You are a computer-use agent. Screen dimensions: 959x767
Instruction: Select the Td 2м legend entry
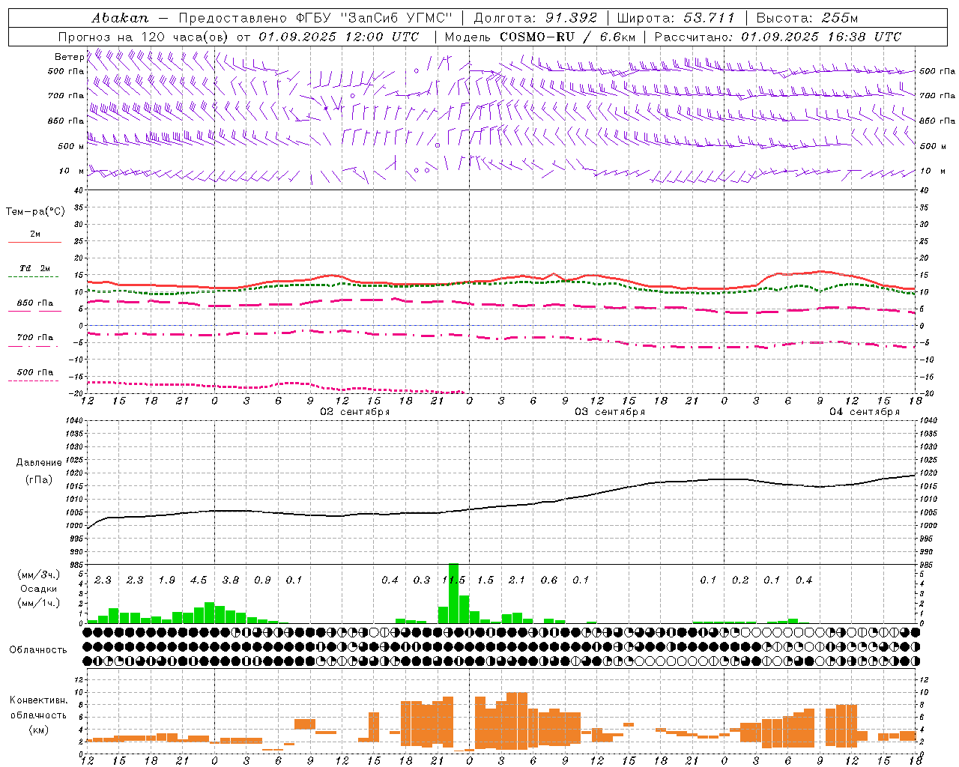[x=35, y=268]
